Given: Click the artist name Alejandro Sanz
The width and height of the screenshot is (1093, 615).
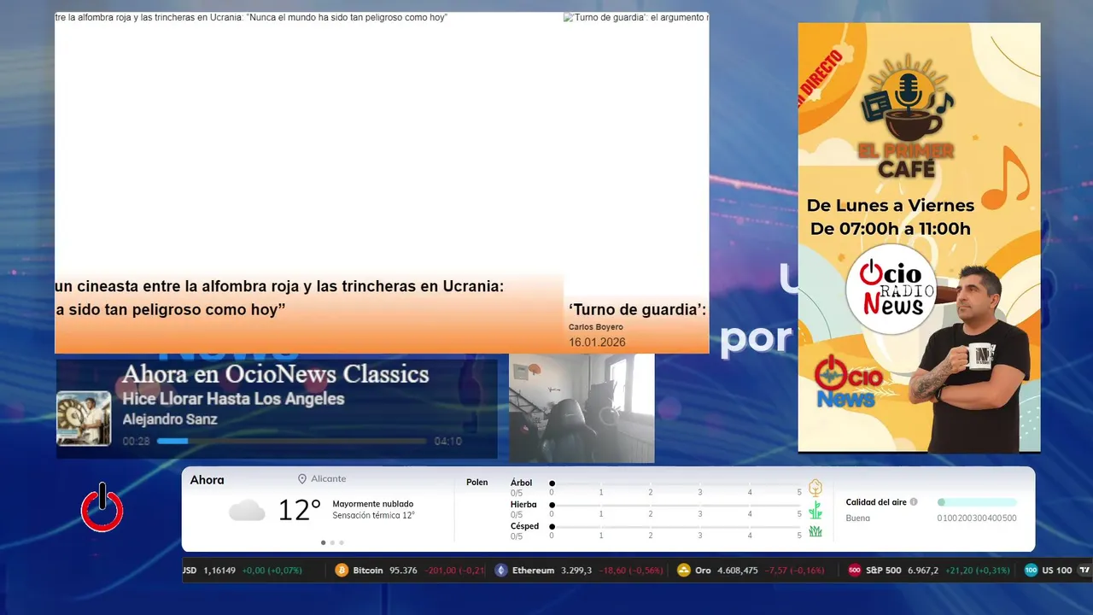Looking at the screenshot, I should [170, 419].
